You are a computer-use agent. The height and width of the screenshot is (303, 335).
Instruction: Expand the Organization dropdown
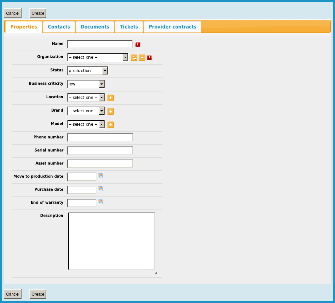tap(97, 57)
